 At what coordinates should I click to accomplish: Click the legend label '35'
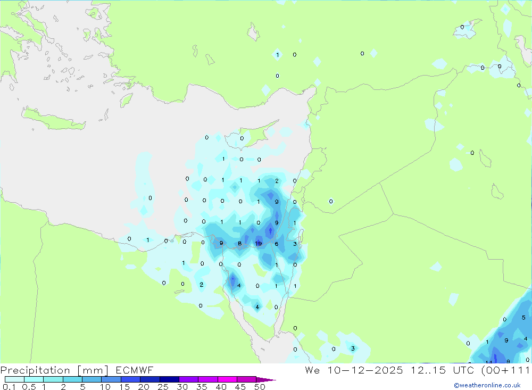[202, 387]
